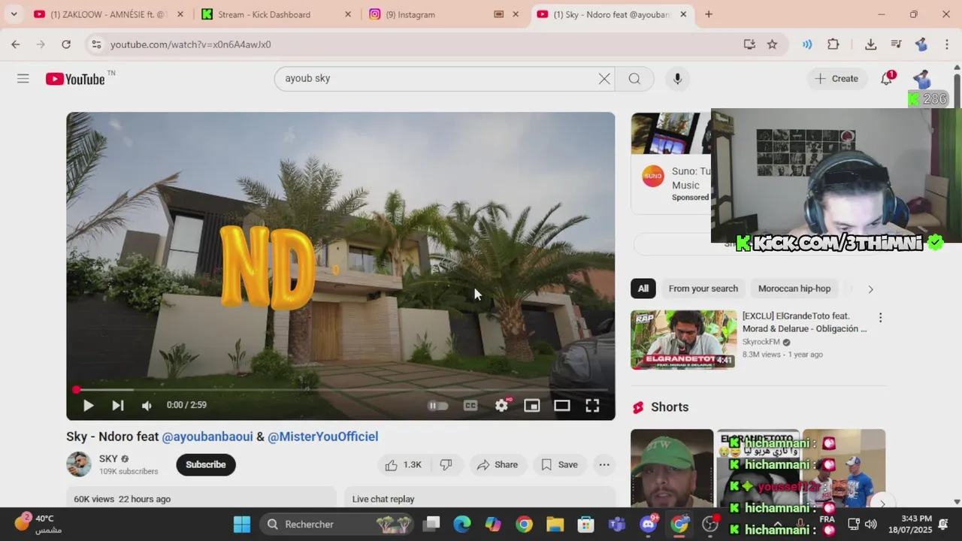Subscribe to the SKY channel
Viewport: 962px width, 541px height.
click(x=205, y=464)
